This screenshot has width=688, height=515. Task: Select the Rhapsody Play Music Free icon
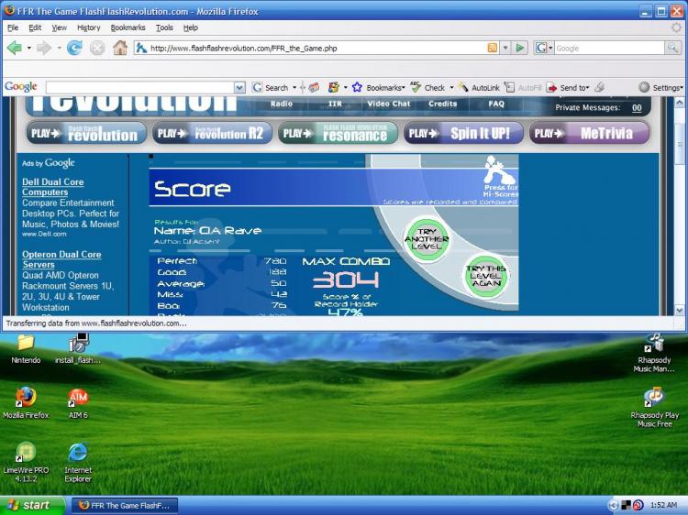click(x=654, y=399)
